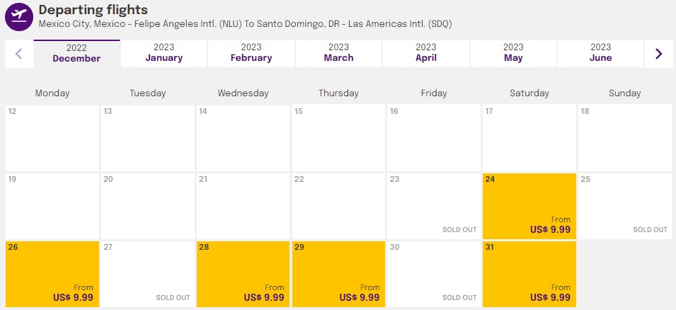Click the December 20 calendar cell
The width and height of the screenshot is (676, 310).
pos(148,206)
